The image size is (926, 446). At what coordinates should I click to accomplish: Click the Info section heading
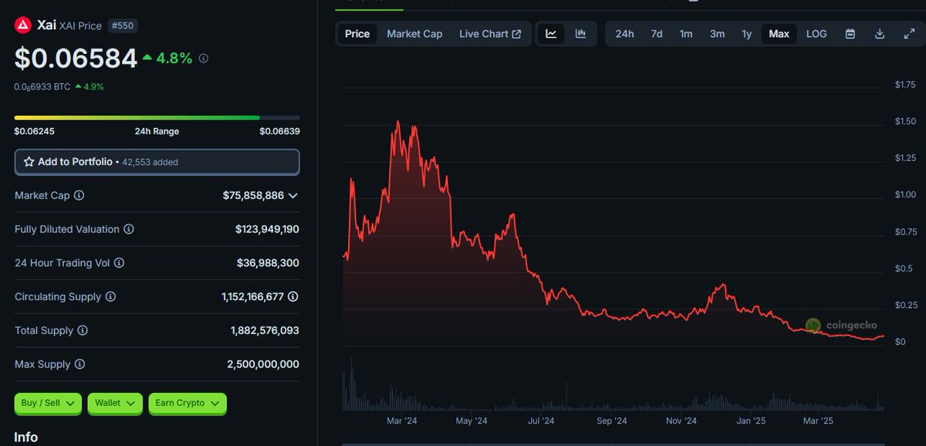pos(25,437)
